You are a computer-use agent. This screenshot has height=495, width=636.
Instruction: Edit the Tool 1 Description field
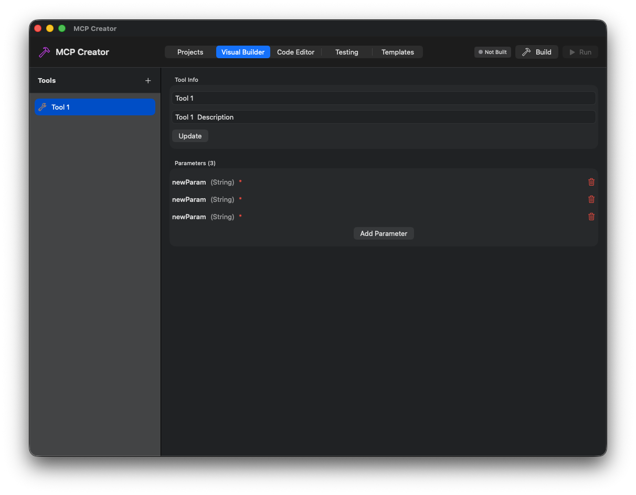383,117
